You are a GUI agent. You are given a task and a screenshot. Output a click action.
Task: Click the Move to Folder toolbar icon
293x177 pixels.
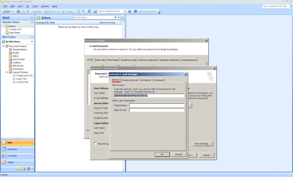click(23, 11)
